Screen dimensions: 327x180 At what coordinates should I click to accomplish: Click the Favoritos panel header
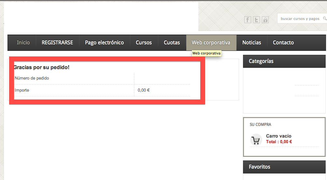(284, 167)
